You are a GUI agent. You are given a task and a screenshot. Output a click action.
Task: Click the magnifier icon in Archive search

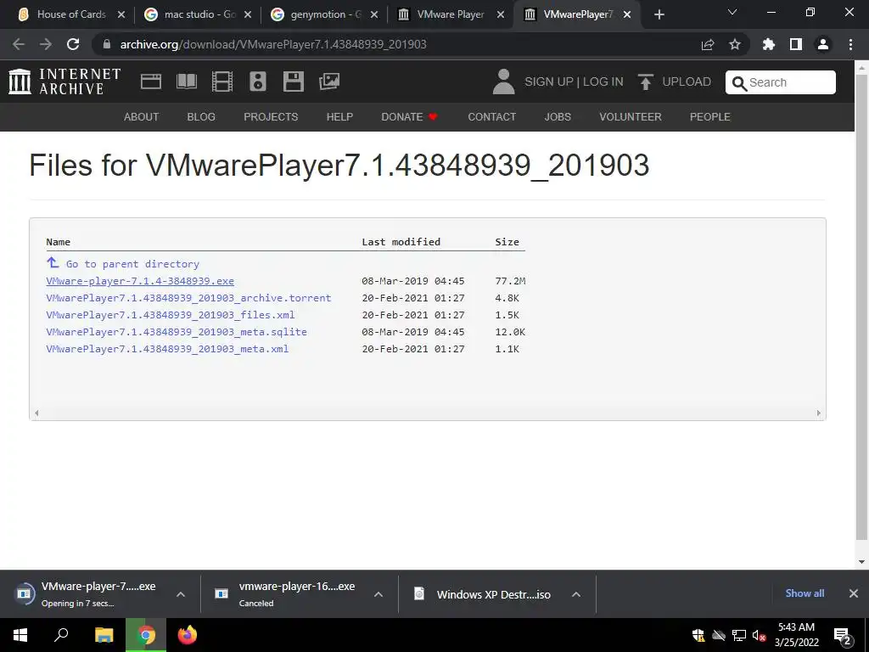coord(739,83)
